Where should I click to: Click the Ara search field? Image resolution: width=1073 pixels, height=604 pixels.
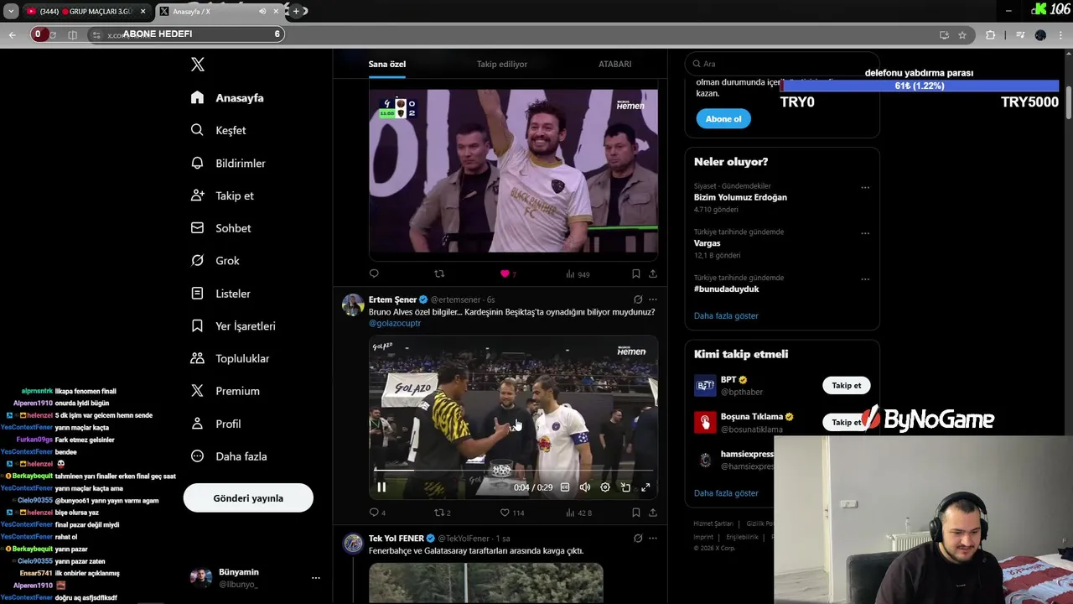coord(781,64)
